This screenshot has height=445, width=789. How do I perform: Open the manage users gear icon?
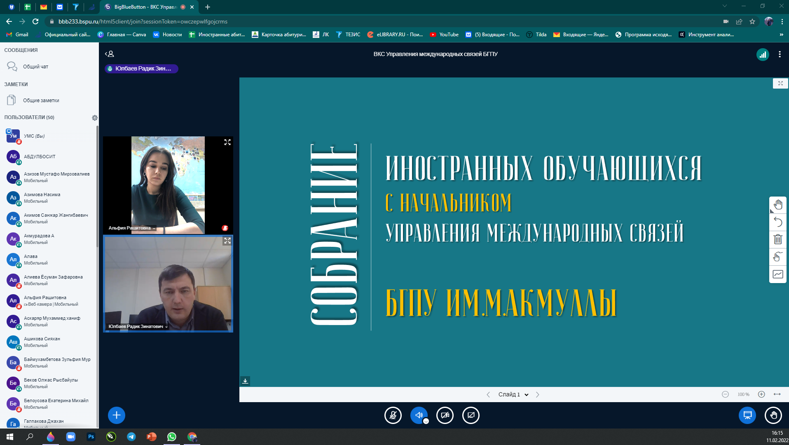coord(95,118)
